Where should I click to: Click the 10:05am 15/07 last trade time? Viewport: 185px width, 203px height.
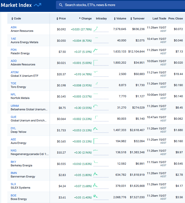[156, 61]
